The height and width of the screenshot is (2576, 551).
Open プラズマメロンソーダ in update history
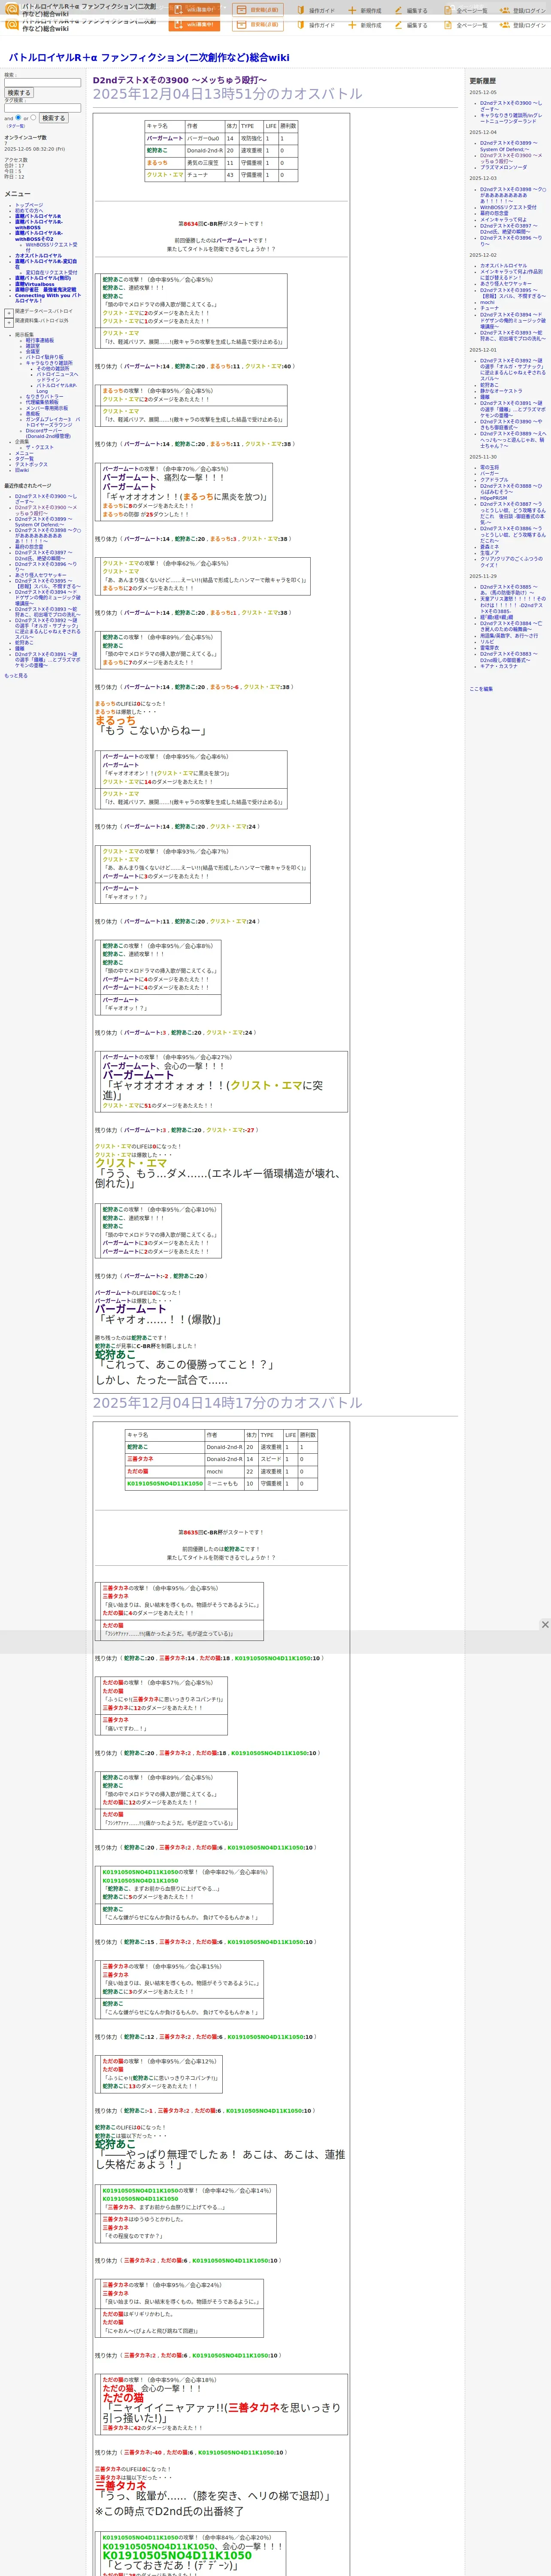coord(503,168)
